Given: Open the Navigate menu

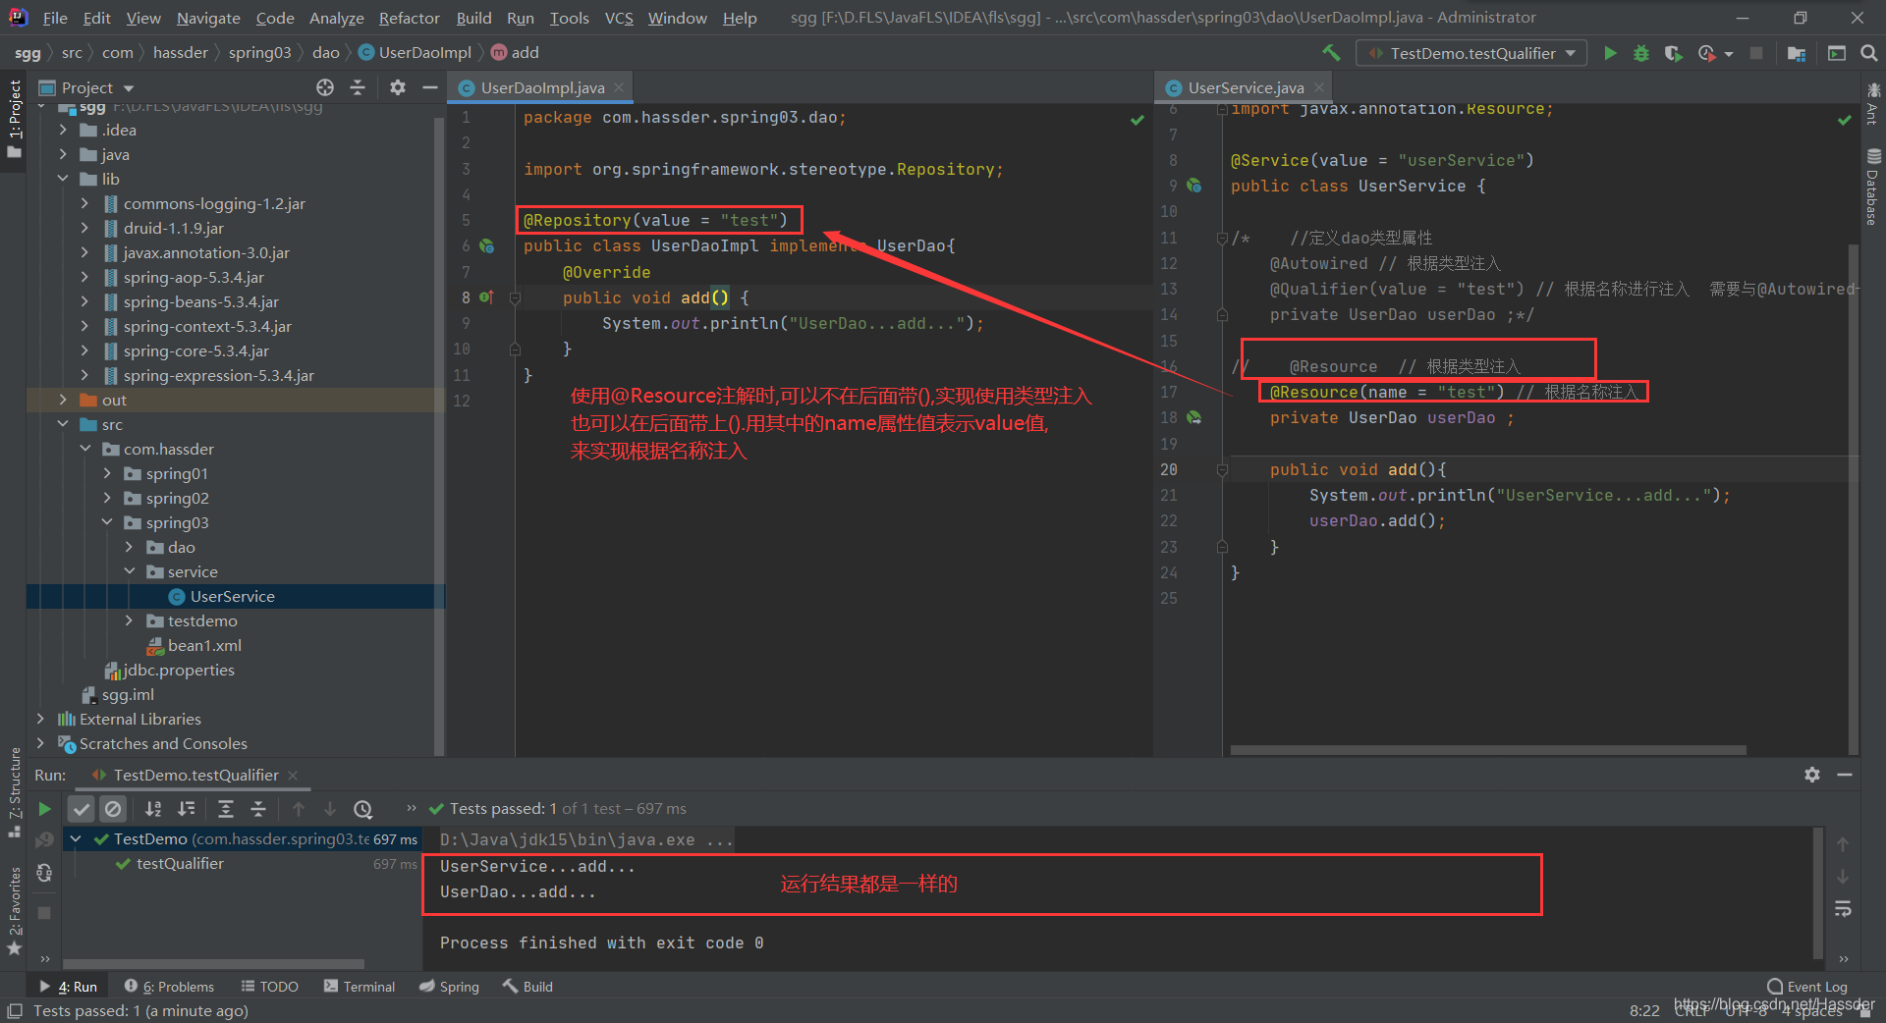Looking at the screenshot, I should 208,18.
